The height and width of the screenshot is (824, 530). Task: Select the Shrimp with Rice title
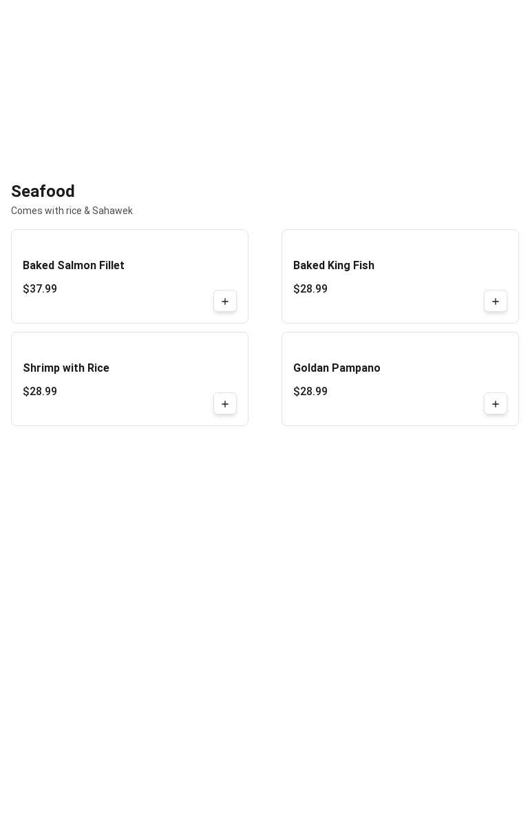click(66, 368)
